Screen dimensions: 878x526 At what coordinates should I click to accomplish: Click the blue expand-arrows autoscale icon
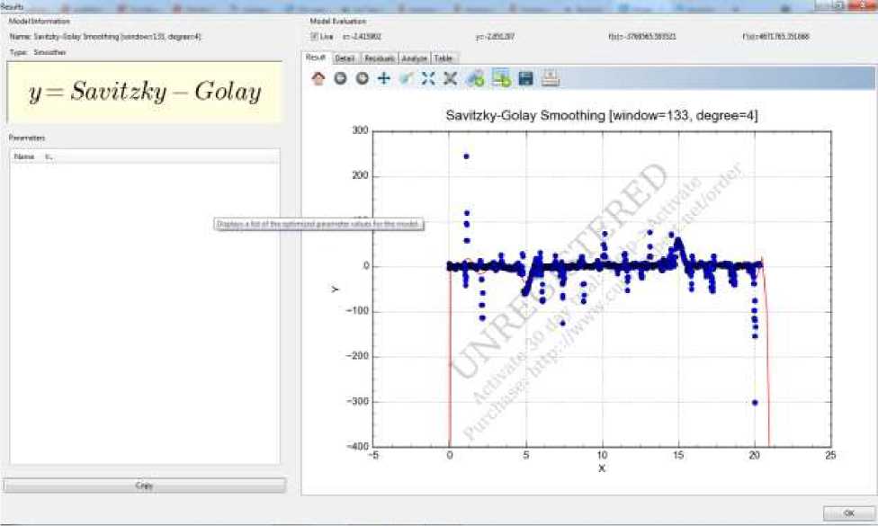(428, 78)
